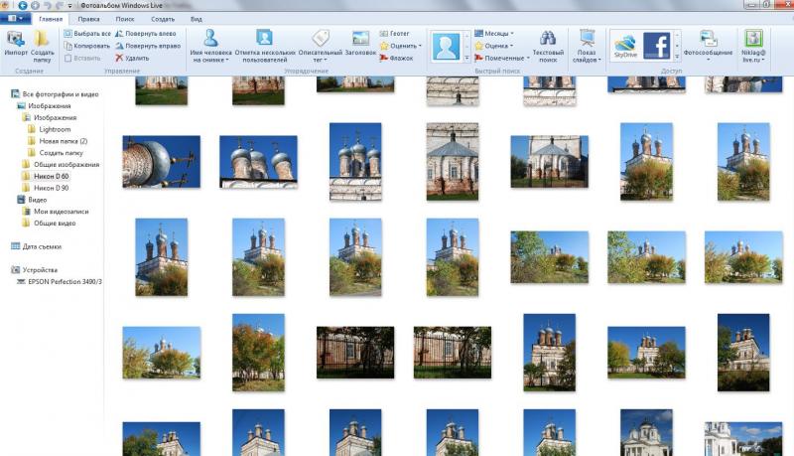This screenshot has height=456, width=794.
Task: Open the Помеченные (Flagged) filter dropdown
Action: (x=502, y=58)
